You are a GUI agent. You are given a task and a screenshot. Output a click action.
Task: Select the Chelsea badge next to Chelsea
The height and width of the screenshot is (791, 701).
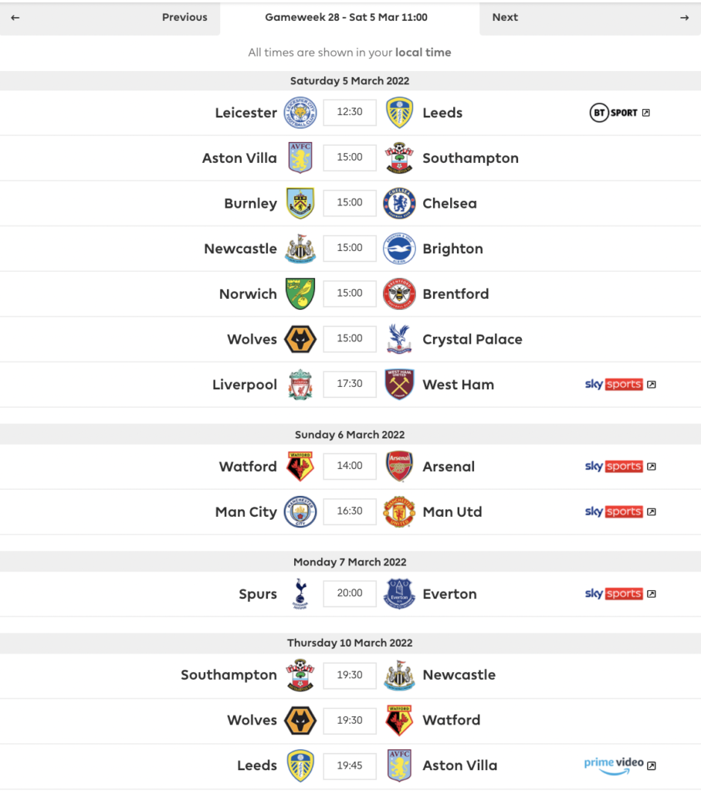[399, 203]
